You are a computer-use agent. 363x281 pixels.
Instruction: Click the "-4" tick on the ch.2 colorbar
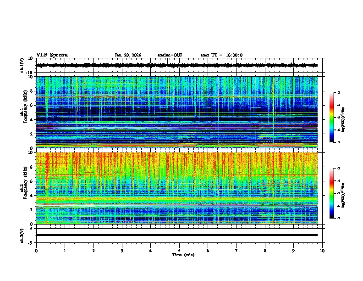tap(338, 181)
